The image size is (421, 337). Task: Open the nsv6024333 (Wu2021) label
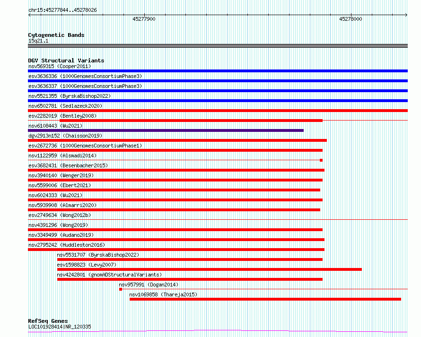tap(55, 195)
